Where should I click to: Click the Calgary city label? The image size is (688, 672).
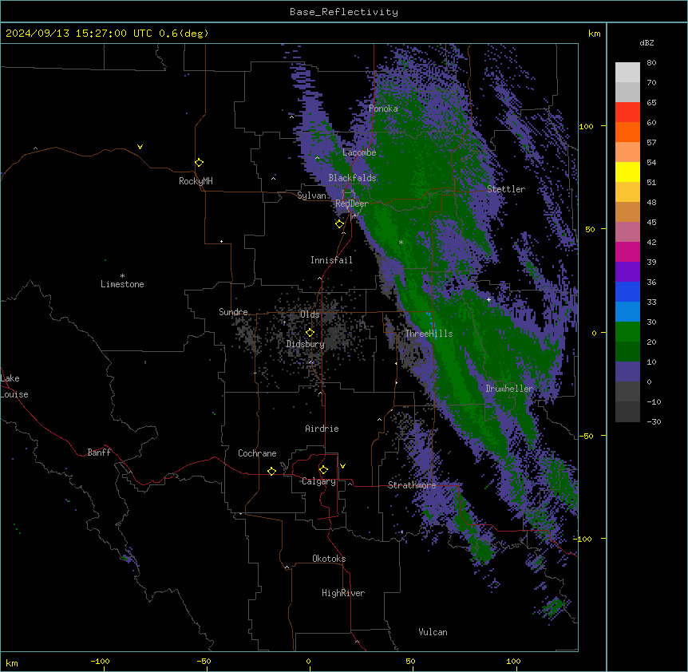tap(318, 481)
